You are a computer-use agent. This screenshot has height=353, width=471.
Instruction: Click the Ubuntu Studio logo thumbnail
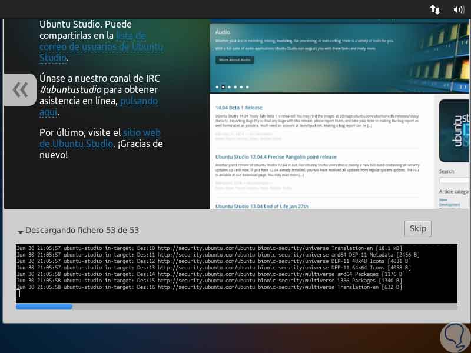pyautogui.click(x=454, y=131)
